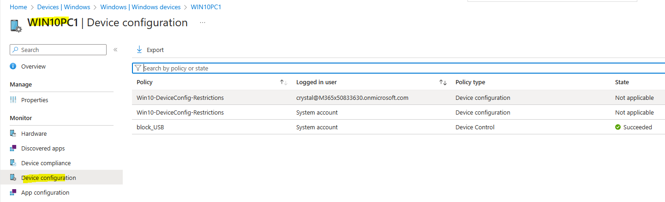The image size is (665, 202).
Task: Select the block_USB policy row
Action: 398,127
